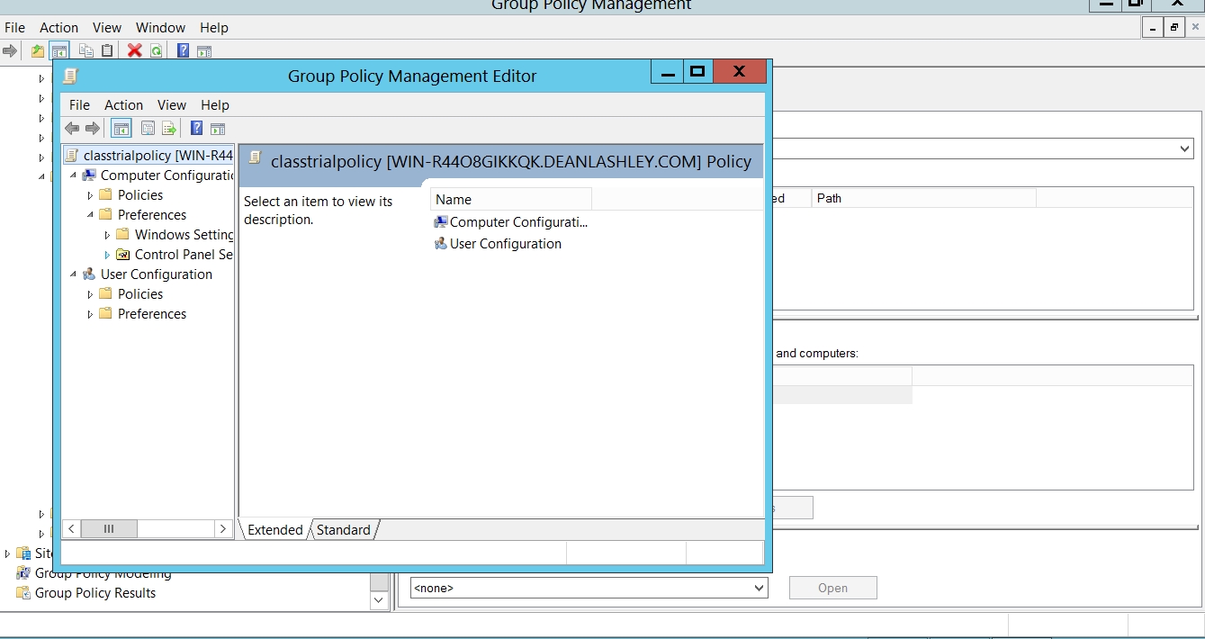Click the red Delete X icon
This screenshot has height=639, width=1205.
[134, 50]
